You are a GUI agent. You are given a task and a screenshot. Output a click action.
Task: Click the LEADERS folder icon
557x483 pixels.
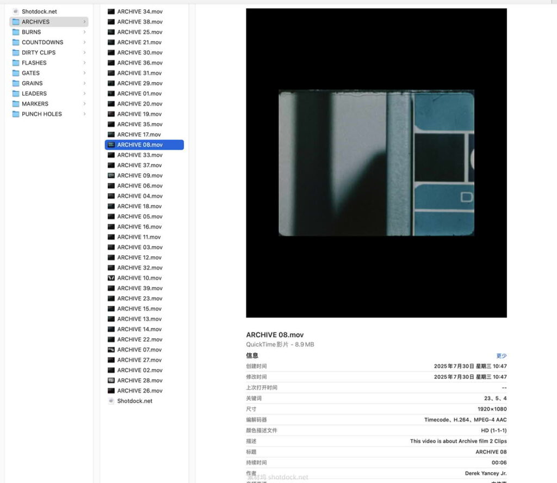16,94
